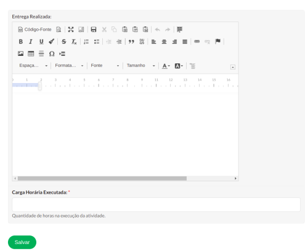Open the Tamanho size dropdown
The width and height of the screenshot is (308, 252).
pyautogui.click(x=140, y=66)
